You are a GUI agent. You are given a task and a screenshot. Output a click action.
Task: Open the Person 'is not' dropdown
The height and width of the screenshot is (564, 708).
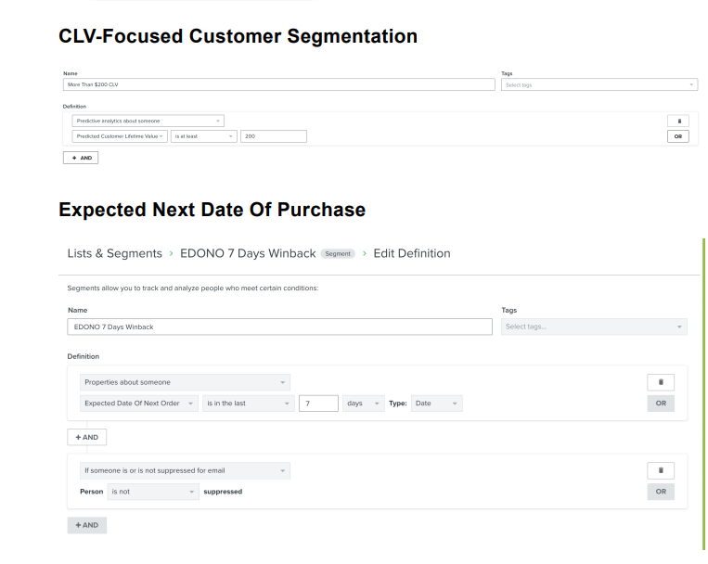click(153, 492)
